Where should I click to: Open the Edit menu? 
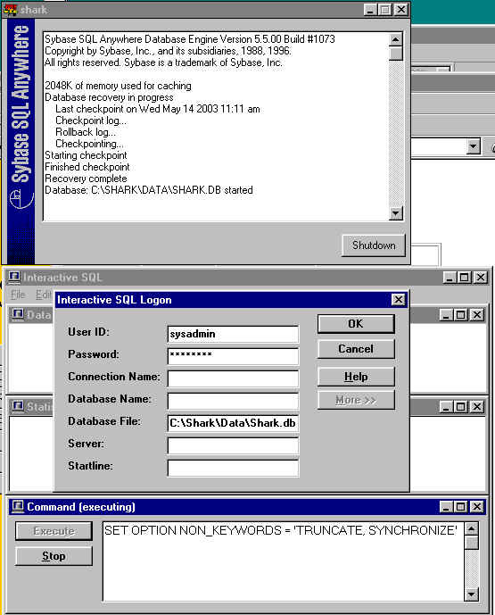coord(43,295)
